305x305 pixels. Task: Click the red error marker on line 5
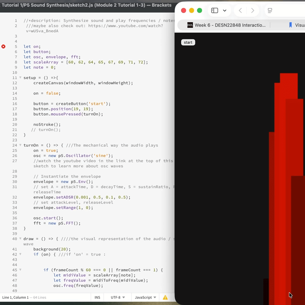point(3,46)
